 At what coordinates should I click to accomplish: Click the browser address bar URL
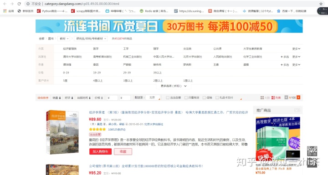click(x=82, y=4)
